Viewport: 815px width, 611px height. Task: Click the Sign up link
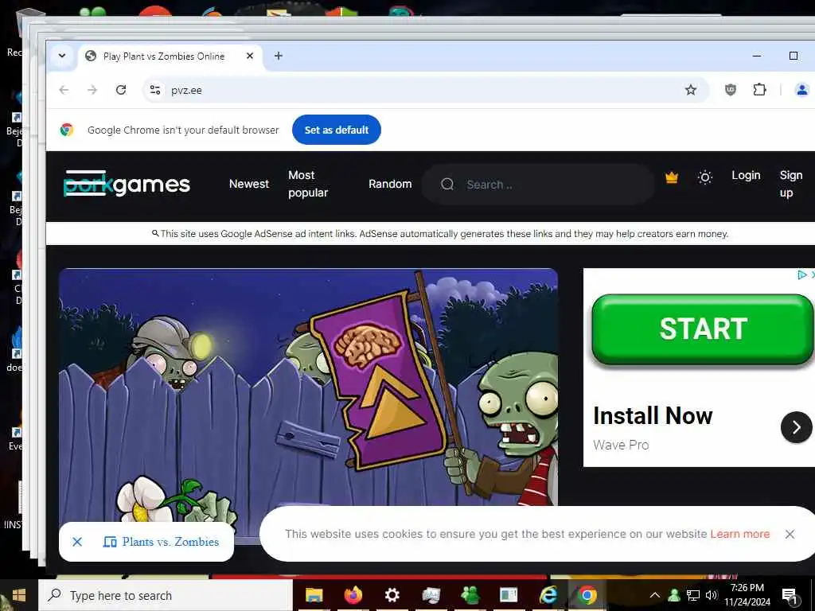point(790,184)
